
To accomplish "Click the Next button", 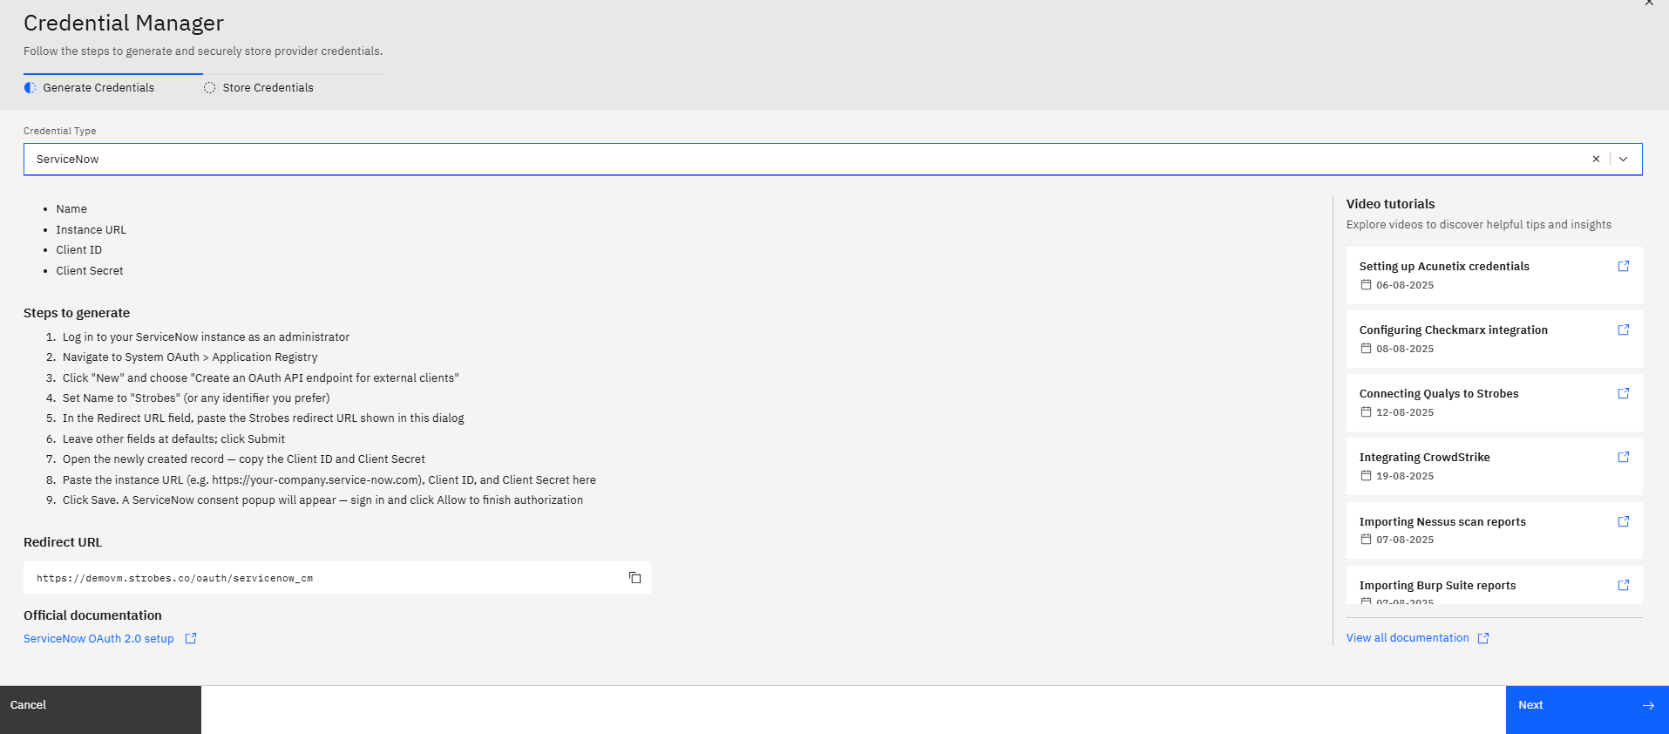I will [1587, 710].
